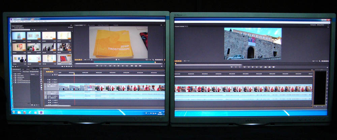This screenshot has width=337, height=140.
Task: Mute the Audio 2 track output
Action: tap(48, 96)
